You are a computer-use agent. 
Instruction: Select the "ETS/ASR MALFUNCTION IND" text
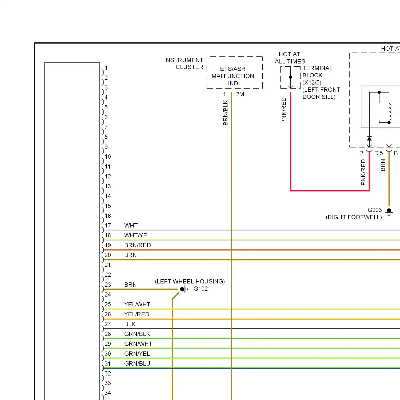[x=233, y=76]
